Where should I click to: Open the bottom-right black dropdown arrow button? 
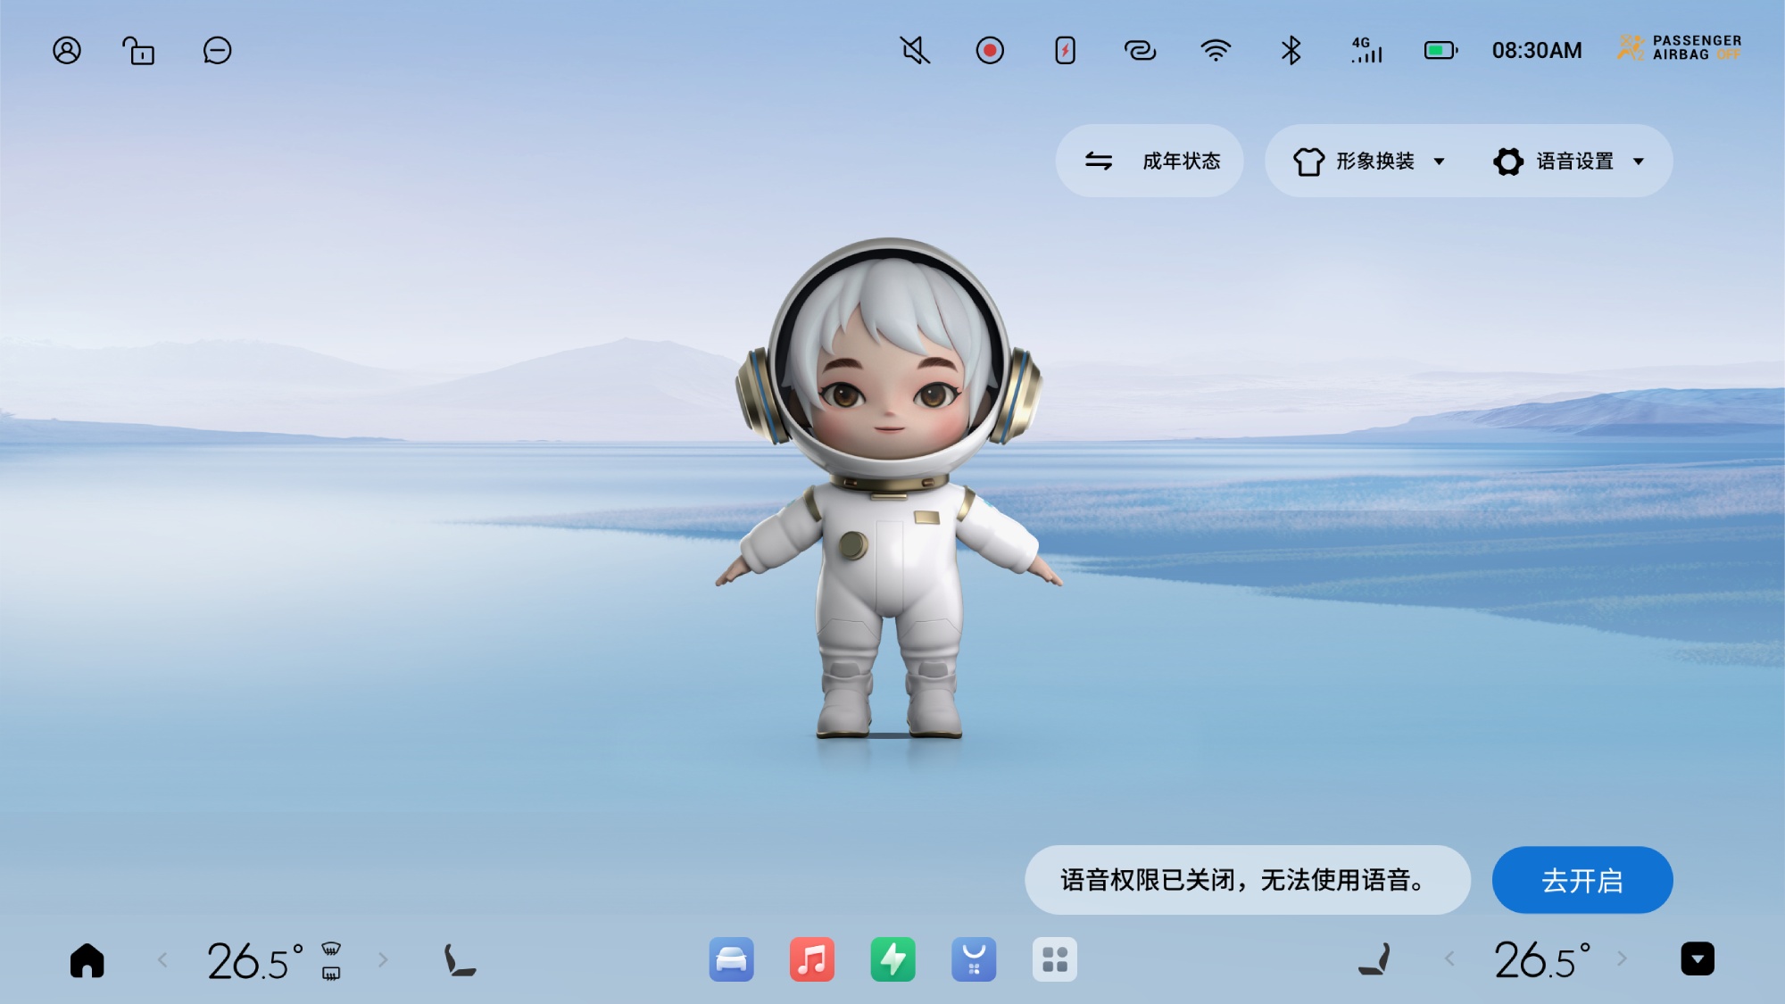tap(1697, 959)
